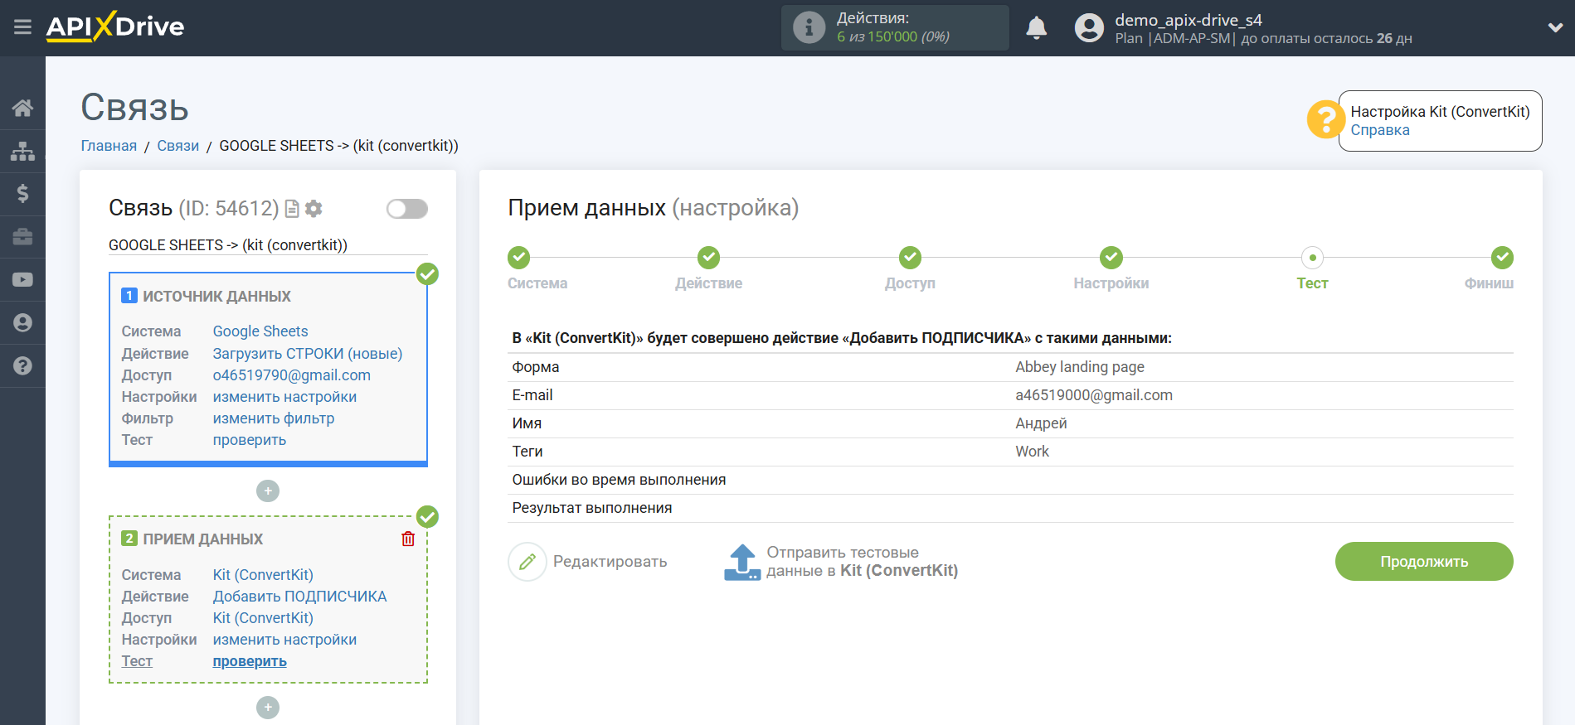Viewport: 1575px width, 725px height.
Task: Click receiver проверить test link
Action: (250, 661)
